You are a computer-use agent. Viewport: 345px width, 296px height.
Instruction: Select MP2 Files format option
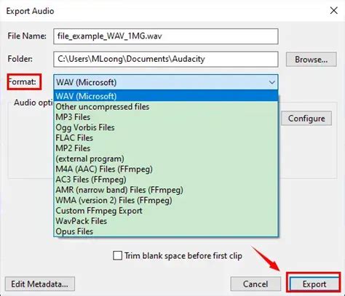(x=166, y=148)
